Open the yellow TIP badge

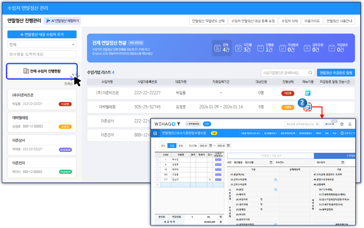tap(214, 133)
